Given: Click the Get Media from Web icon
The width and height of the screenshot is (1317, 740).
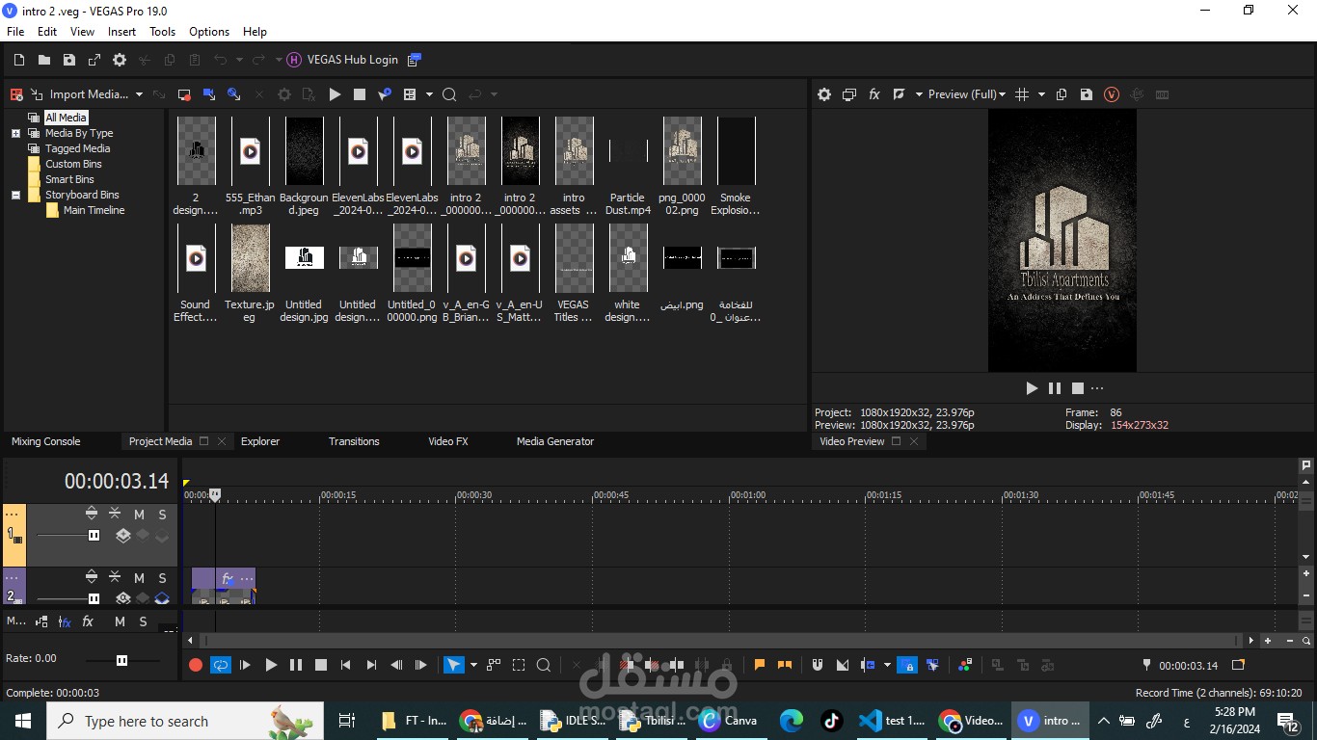Looking at the screenshot, I should [233, 94].
